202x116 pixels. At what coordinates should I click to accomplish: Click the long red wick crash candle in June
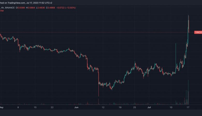(x=99, y=85)
